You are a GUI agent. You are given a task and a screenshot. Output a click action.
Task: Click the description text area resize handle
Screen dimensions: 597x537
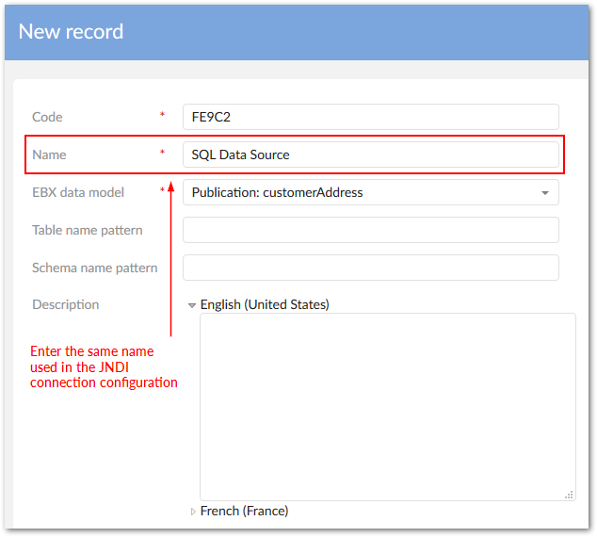click(569, 494)
